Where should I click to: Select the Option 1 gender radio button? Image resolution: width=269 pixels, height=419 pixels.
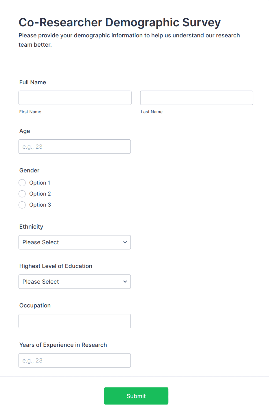(22, 183)
